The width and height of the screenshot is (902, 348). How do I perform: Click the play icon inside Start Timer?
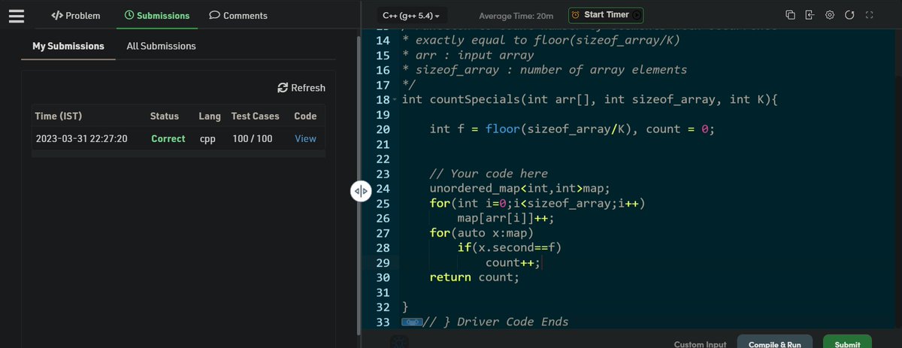637,15
